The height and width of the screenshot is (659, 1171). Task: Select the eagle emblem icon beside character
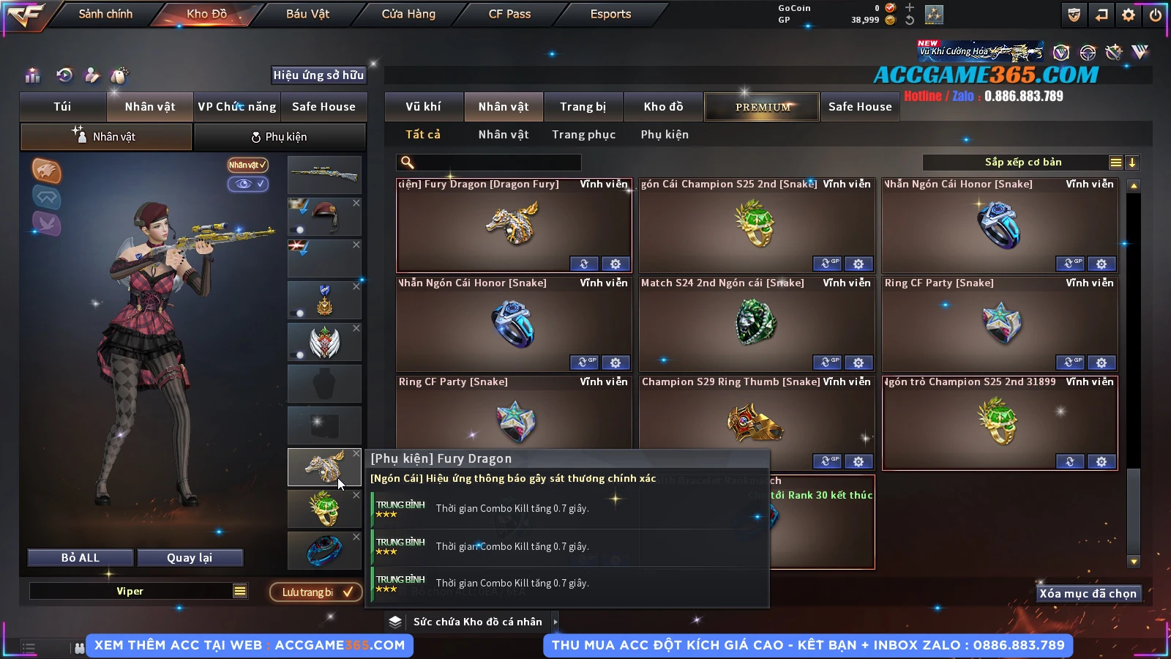(x=46, y=171)
